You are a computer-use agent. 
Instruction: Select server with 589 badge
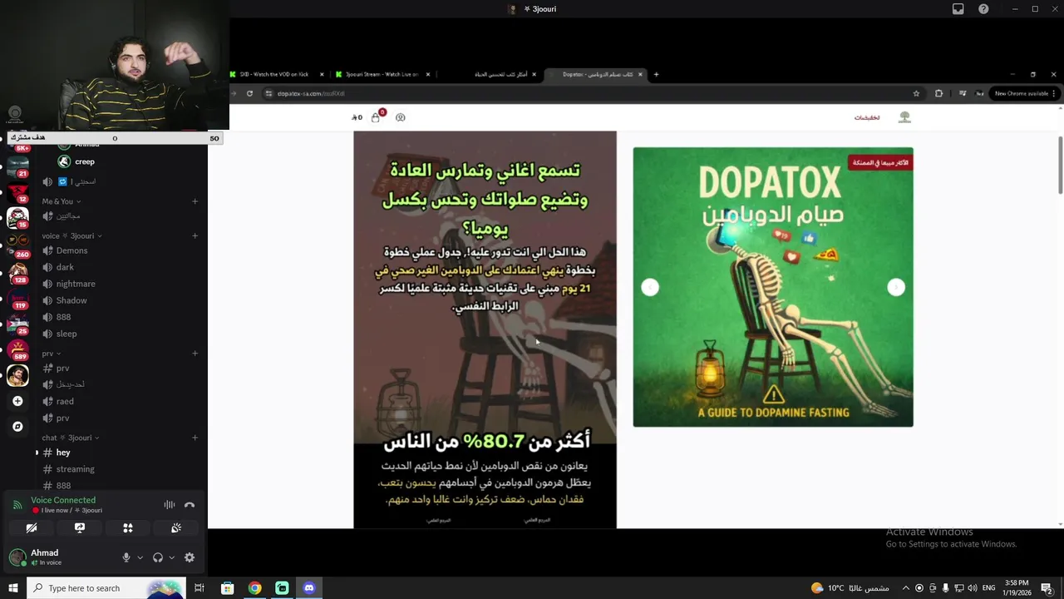tap(17, 348)
